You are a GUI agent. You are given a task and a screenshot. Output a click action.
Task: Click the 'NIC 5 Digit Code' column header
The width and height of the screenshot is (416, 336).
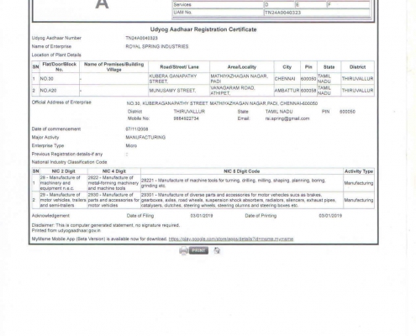(x=242, y=171)
